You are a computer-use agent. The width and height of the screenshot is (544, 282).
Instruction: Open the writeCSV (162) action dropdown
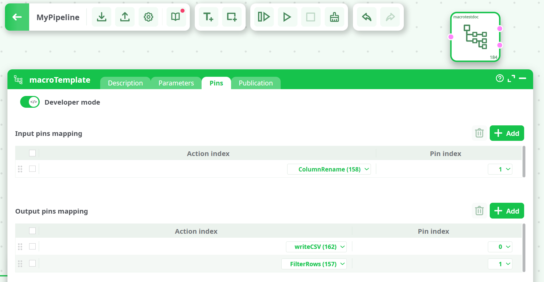tap(316, 247)
